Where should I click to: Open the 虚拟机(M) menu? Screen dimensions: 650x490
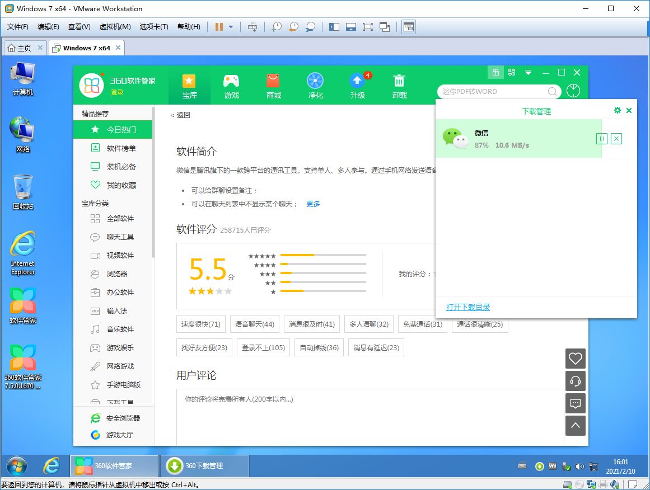click(x=115, y=27)
